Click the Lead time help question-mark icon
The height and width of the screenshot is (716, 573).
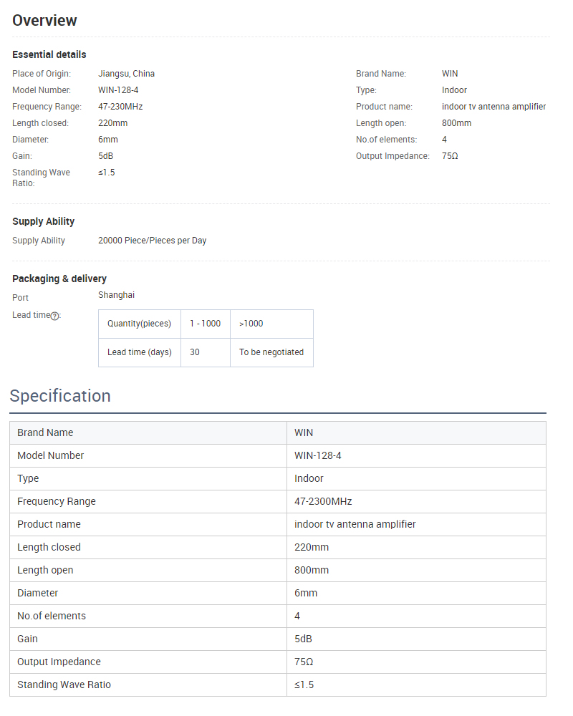coord(54,316)
